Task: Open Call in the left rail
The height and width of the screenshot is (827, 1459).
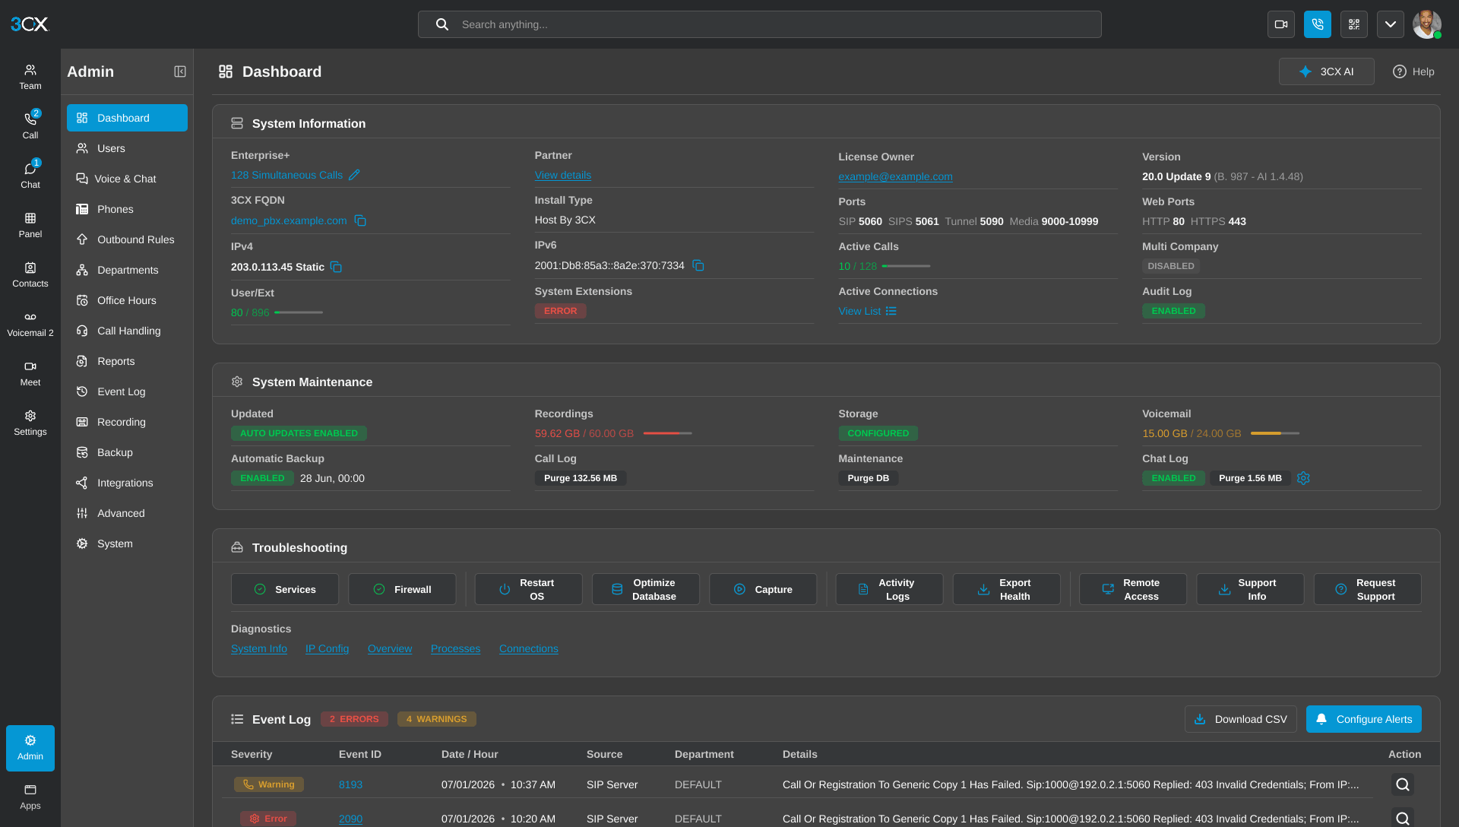Action: [30, 126]
